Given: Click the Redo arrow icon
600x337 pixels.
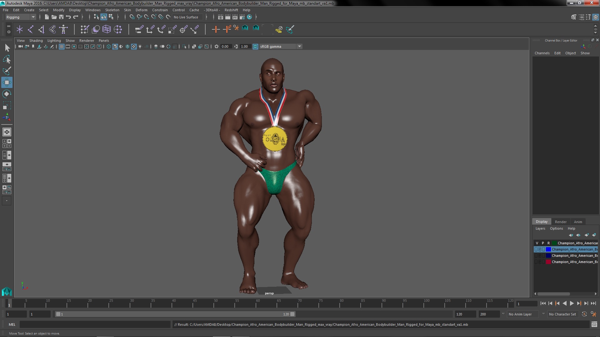Looking at the screenshot, I should [76, 17].
